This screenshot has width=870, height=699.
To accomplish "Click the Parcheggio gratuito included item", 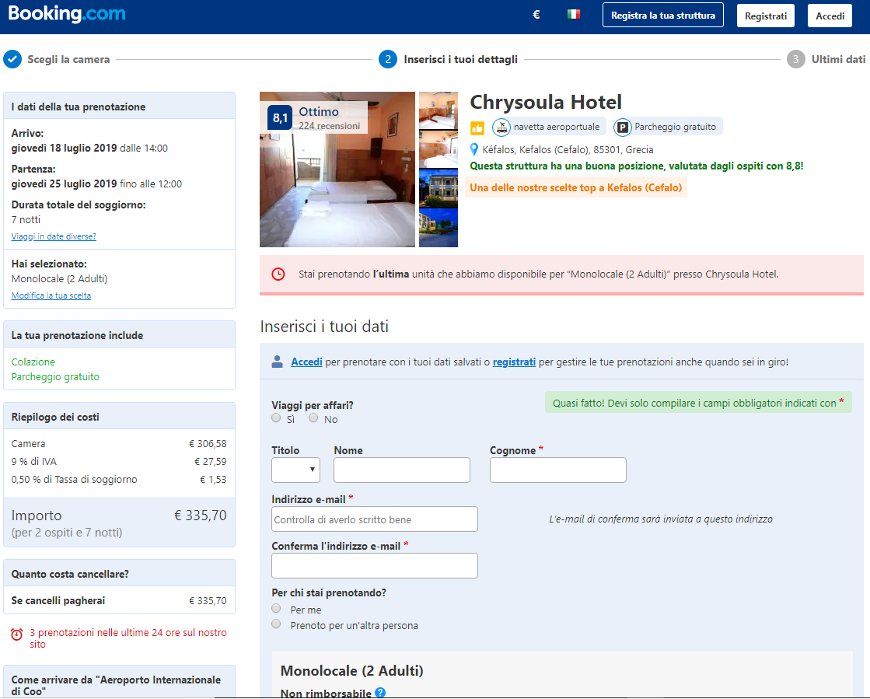I will pos(55,376).
